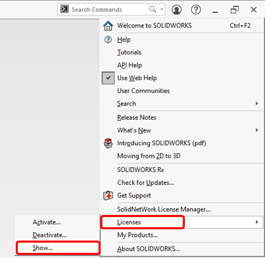The image size is (265, 258).
Task: Open the Introducing SOLIDWORKS pdf box icon
Action: (x=108, y=143)
